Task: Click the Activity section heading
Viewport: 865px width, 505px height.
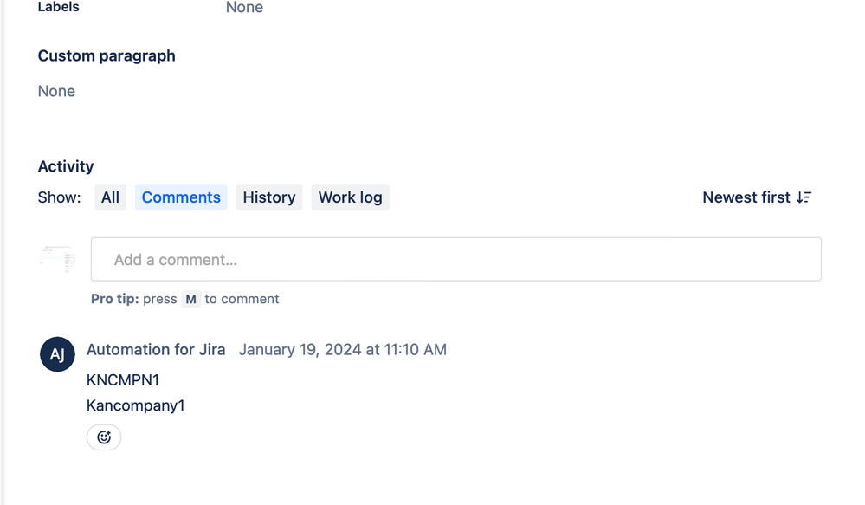Action: [66, 166]
